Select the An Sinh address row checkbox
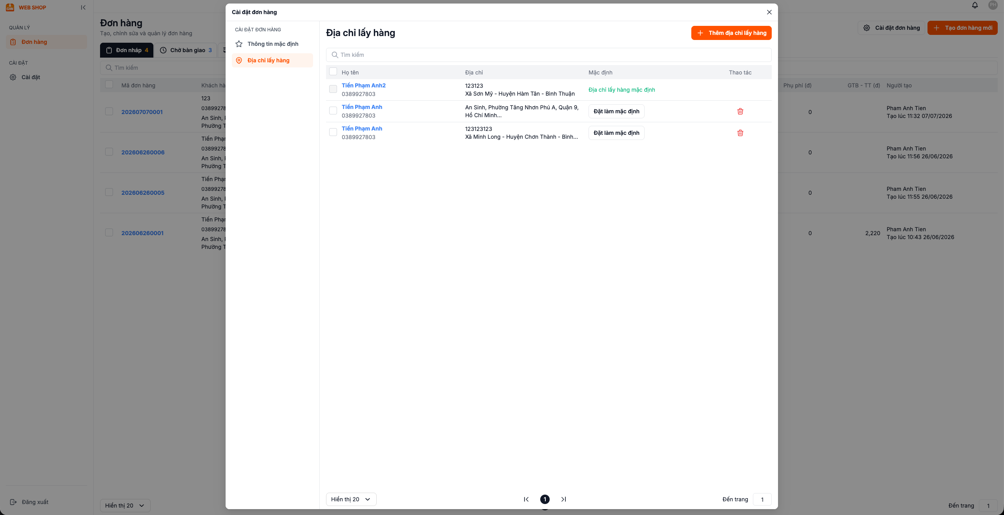The width and height of the screenshot is (1004, 515). click(333, 111)
